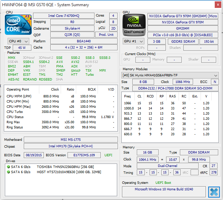
Task: Click the RDSEED feature label
Action: 45,79
